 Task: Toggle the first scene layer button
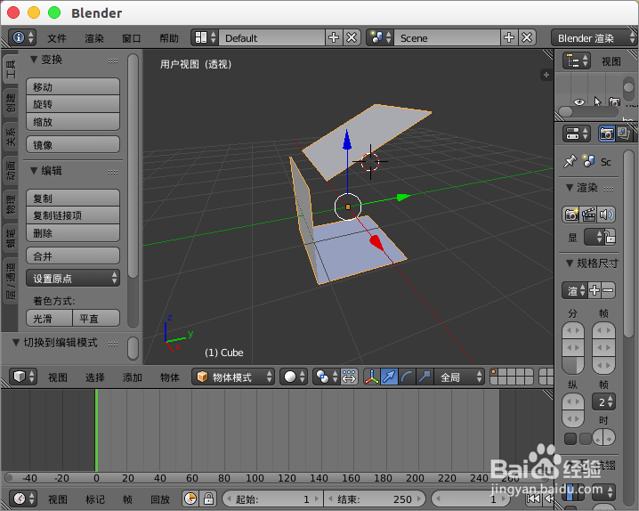tap(494, 373)
